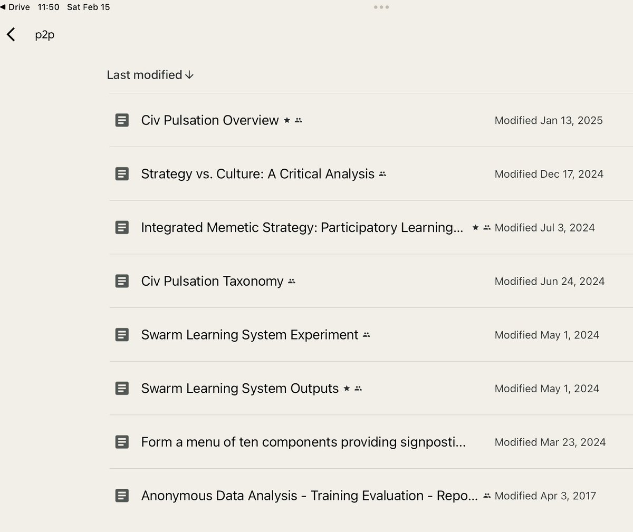Viewport: 633px width, 532px height.
Task: Tap the star on Integrated Memetic Strategy
Action: pyautogui.click(x=475, y=228)
